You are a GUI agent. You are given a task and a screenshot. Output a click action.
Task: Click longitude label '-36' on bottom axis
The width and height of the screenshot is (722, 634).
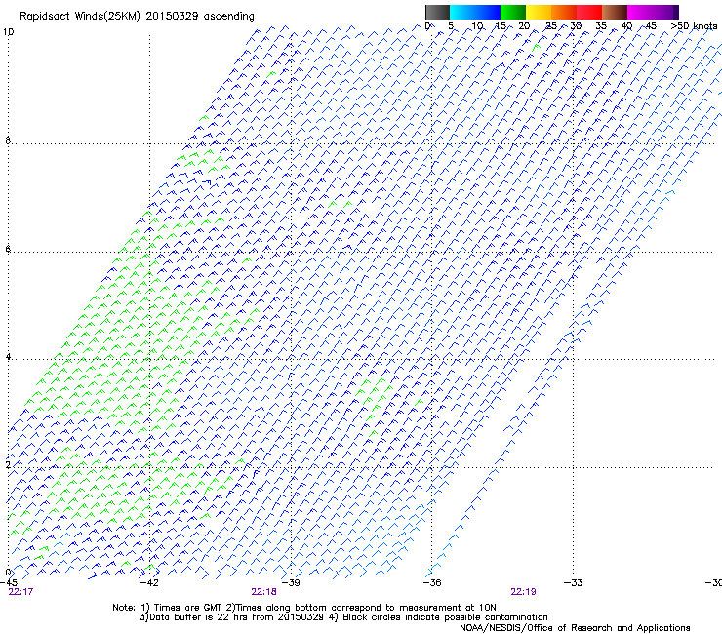click(432, 583)
